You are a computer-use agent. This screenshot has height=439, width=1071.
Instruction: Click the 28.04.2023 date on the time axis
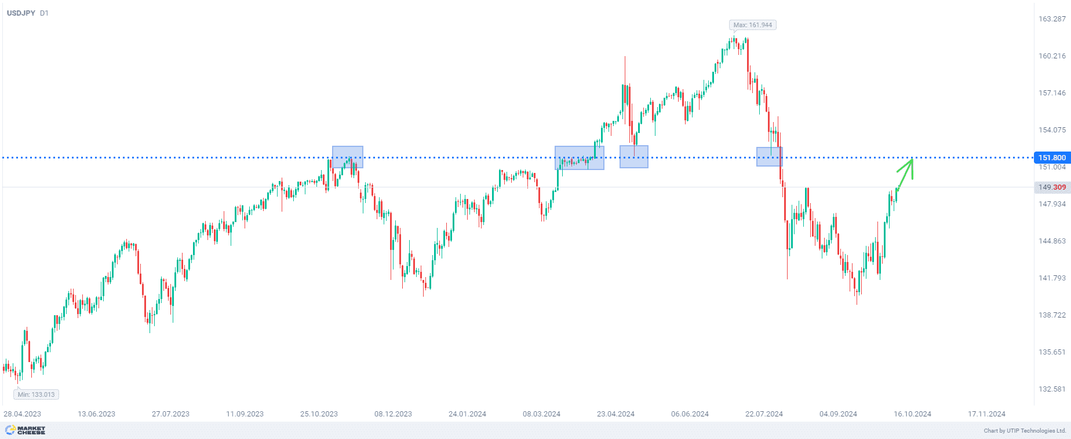(23, 414)
